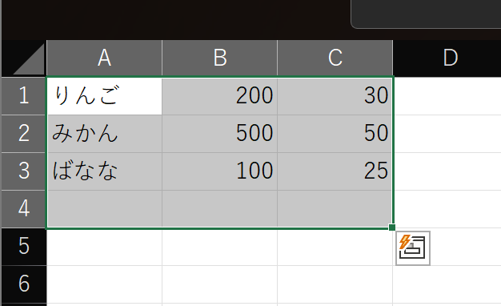
Task: Select column C header
Action: (x=335, y=58)
